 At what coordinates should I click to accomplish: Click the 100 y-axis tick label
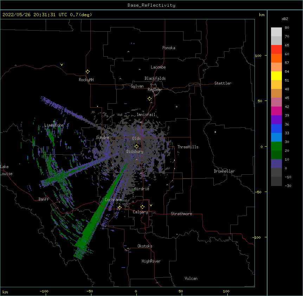coord(258,56)
